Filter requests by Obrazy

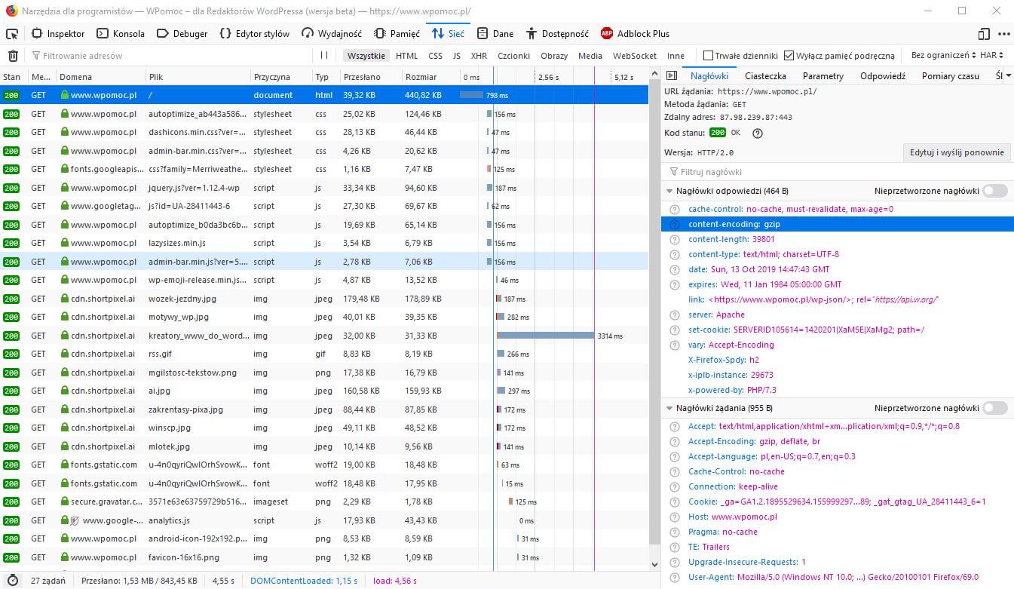[554, 56]
